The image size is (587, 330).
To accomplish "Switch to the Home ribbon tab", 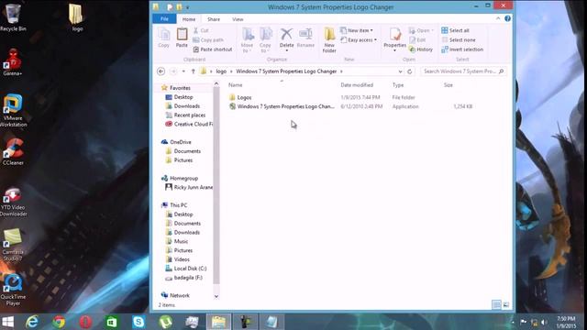I will point(189,19).
